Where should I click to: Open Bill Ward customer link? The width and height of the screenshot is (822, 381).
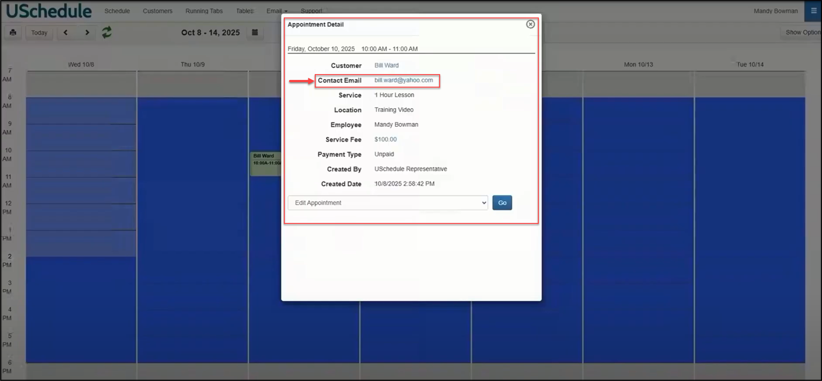click(x=386, y=65)
